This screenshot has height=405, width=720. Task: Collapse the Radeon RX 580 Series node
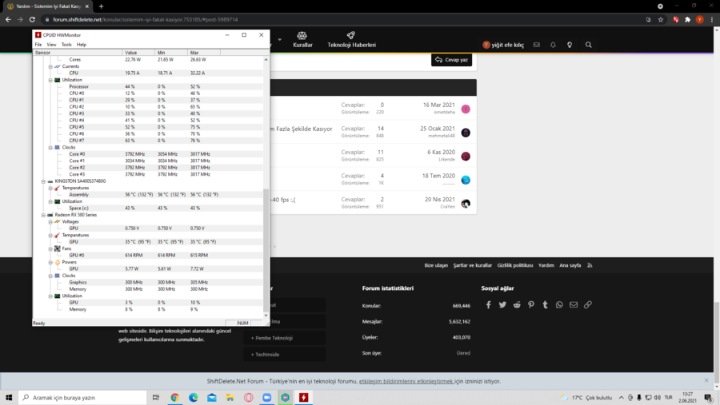point(43,215)
